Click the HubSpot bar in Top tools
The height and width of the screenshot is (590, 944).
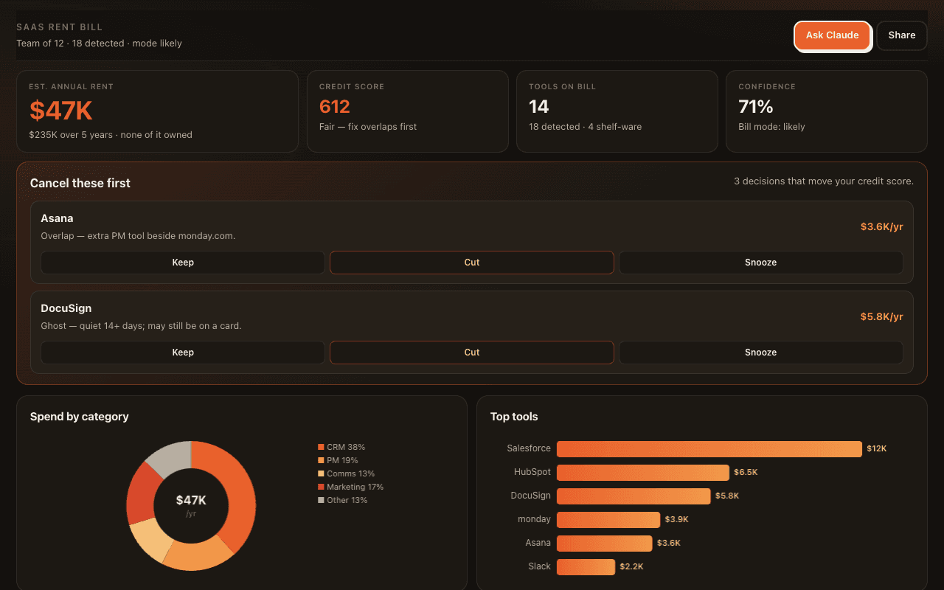[x=643, y=472]
